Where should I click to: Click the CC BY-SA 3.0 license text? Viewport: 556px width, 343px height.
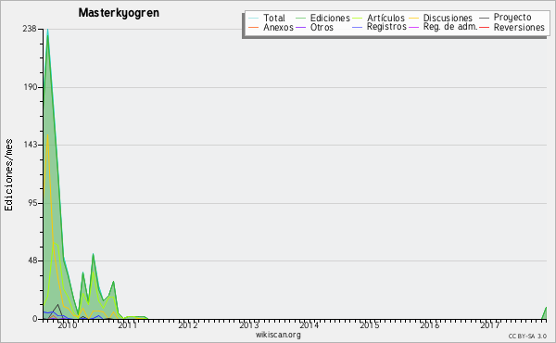527,336
